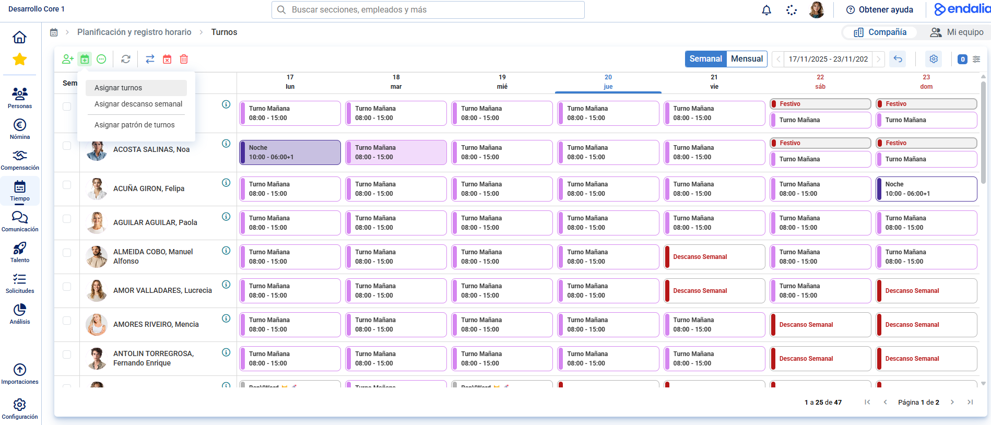This screenshot has width=991, height=425.
Task: Click the week date range field
Action: point(828,59)
